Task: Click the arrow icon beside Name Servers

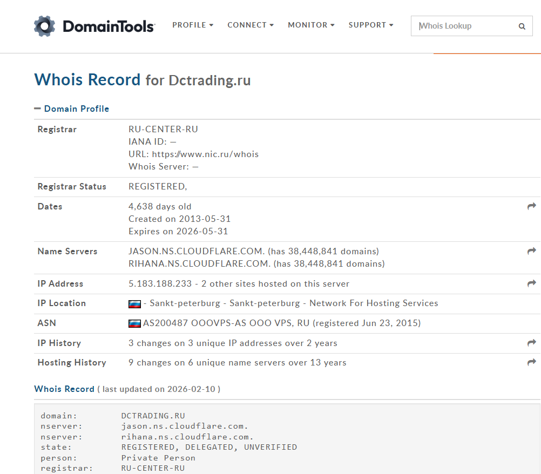Action: (532, 251)
